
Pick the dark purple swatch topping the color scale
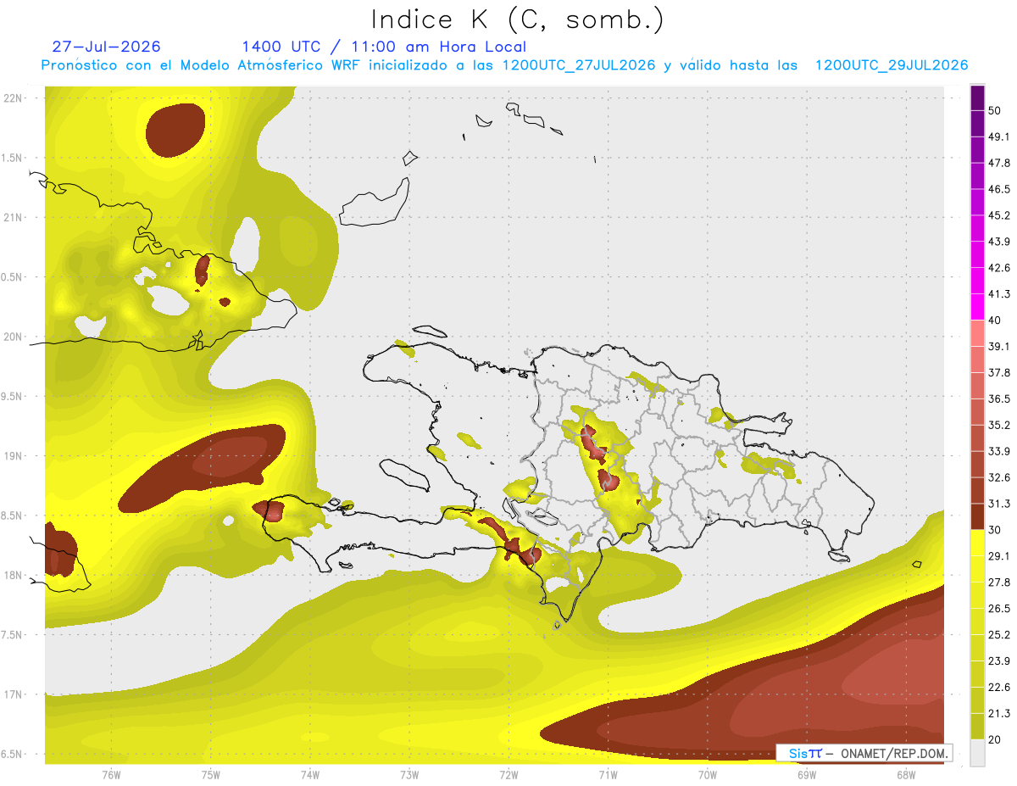(977, 98)
